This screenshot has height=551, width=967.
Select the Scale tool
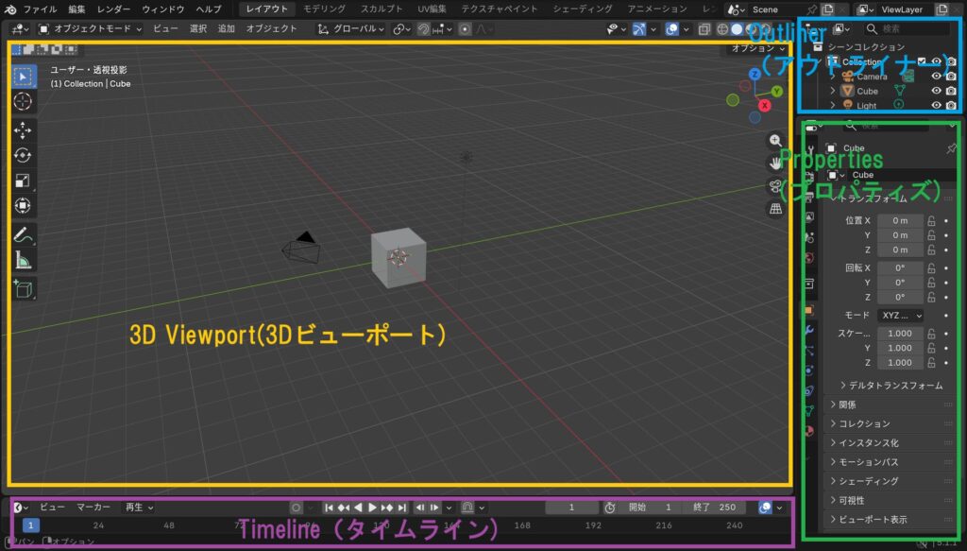coord(24,181)
